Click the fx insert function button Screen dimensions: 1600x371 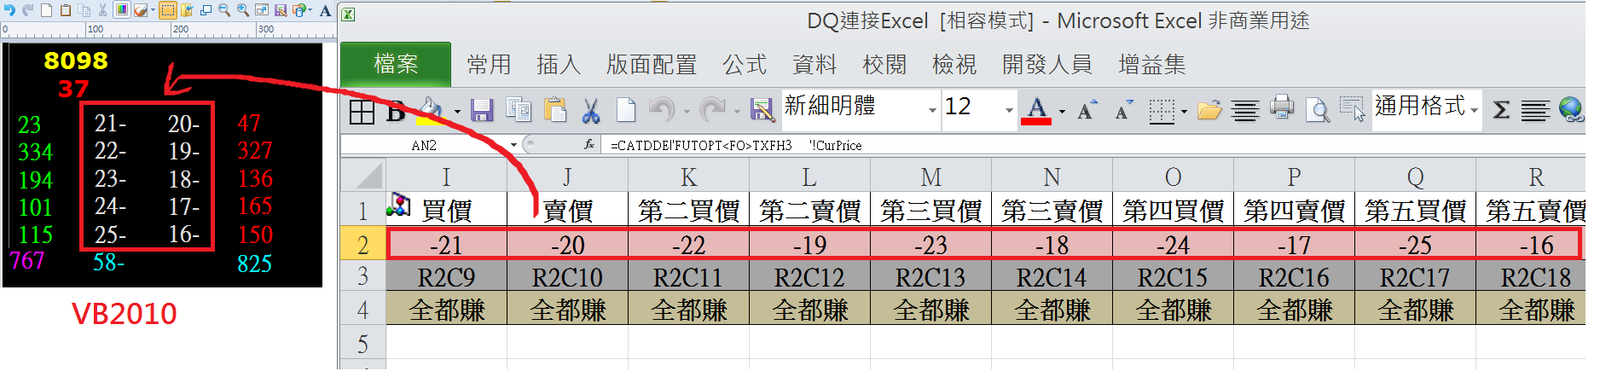(588, 145)
